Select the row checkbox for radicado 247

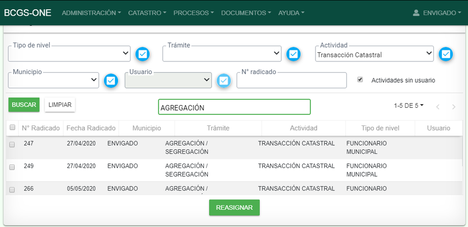click(12, 144)
